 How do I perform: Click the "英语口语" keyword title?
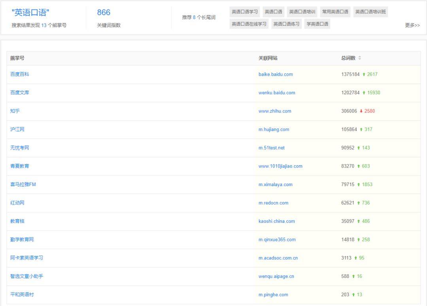click(x=30, y=13)
